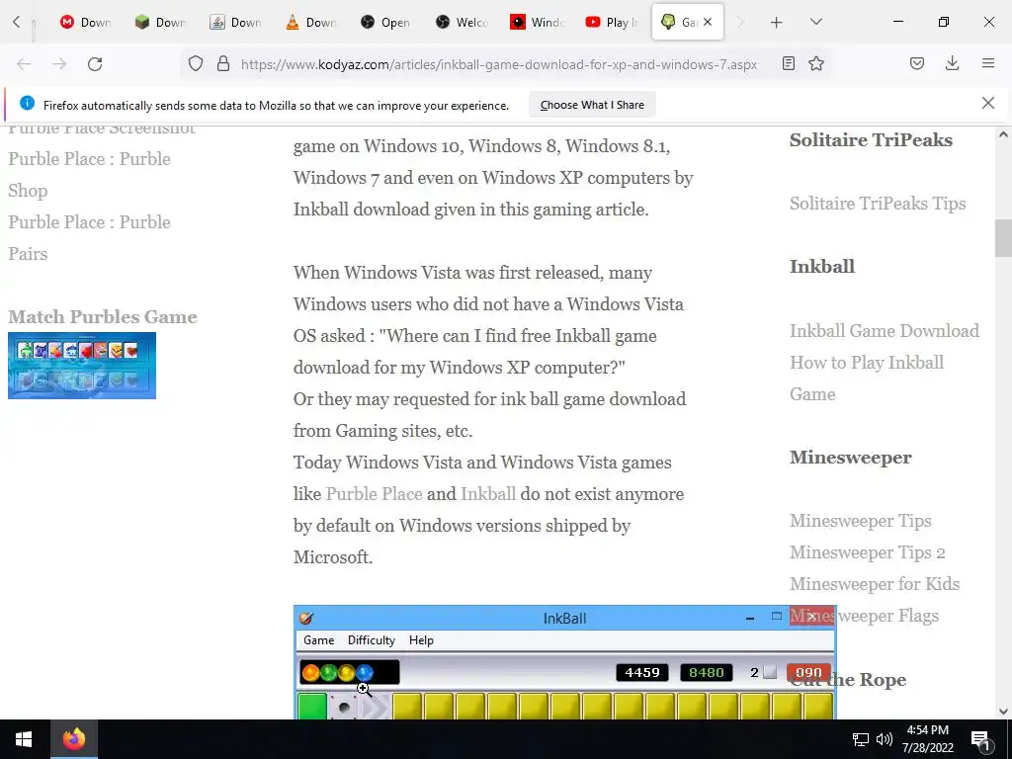
Task: View site security padlock info
Action: 223,64
